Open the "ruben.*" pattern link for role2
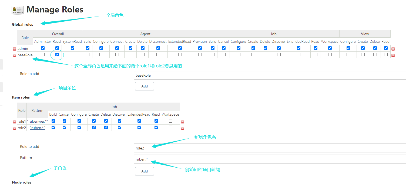 [x=37, y=128]
